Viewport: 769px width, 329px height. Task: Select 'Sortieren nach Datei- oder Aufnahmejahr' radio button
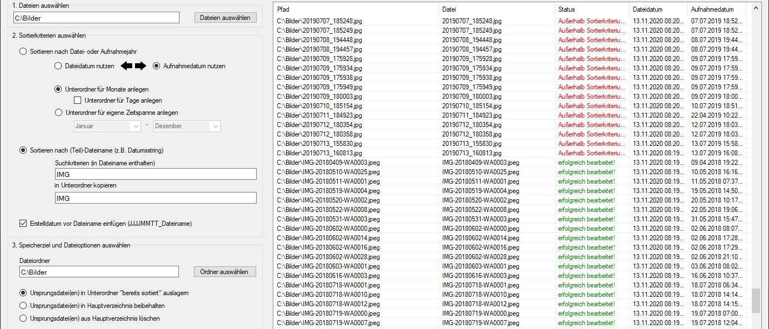click(23, 51)
